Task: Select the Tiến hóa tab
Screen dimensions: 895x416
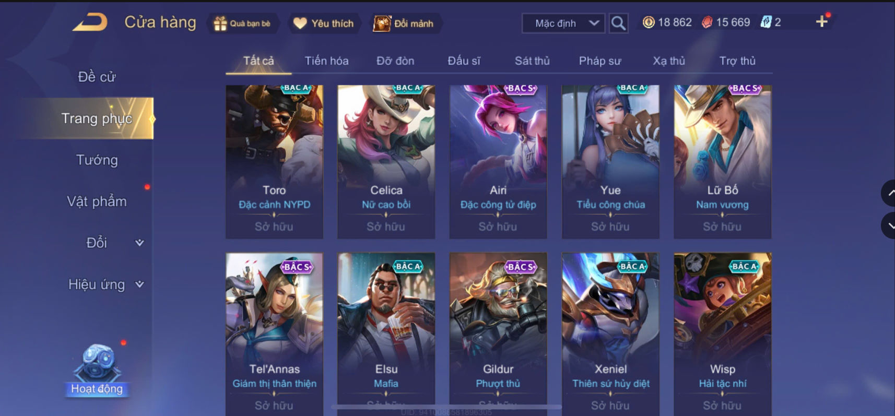Action: [x=326, y=61]
